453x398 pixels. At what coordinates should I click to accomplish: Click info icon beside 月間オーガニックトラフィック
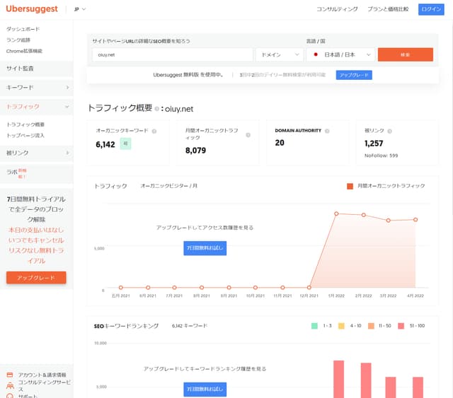coord(248,135)
